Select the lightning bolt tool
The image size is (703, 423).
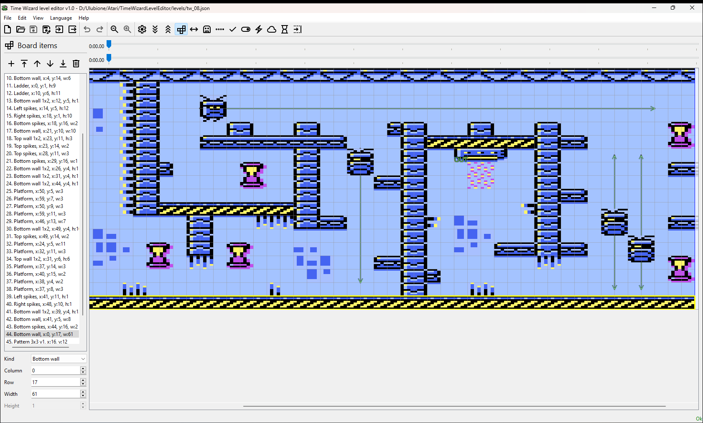tap(259, 29)
